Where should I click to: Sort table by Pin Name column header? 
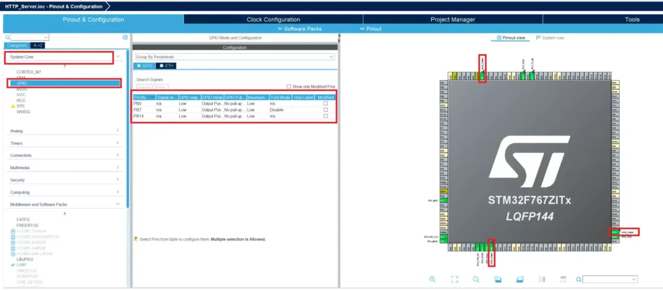tap(144, 98)
